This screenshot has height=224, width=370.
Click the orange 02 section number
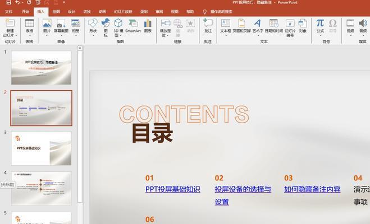coord(219,178)
